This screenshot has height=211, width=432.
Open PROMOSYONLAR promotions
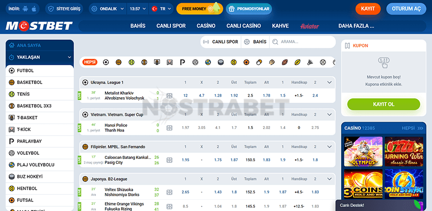(249, 9)
